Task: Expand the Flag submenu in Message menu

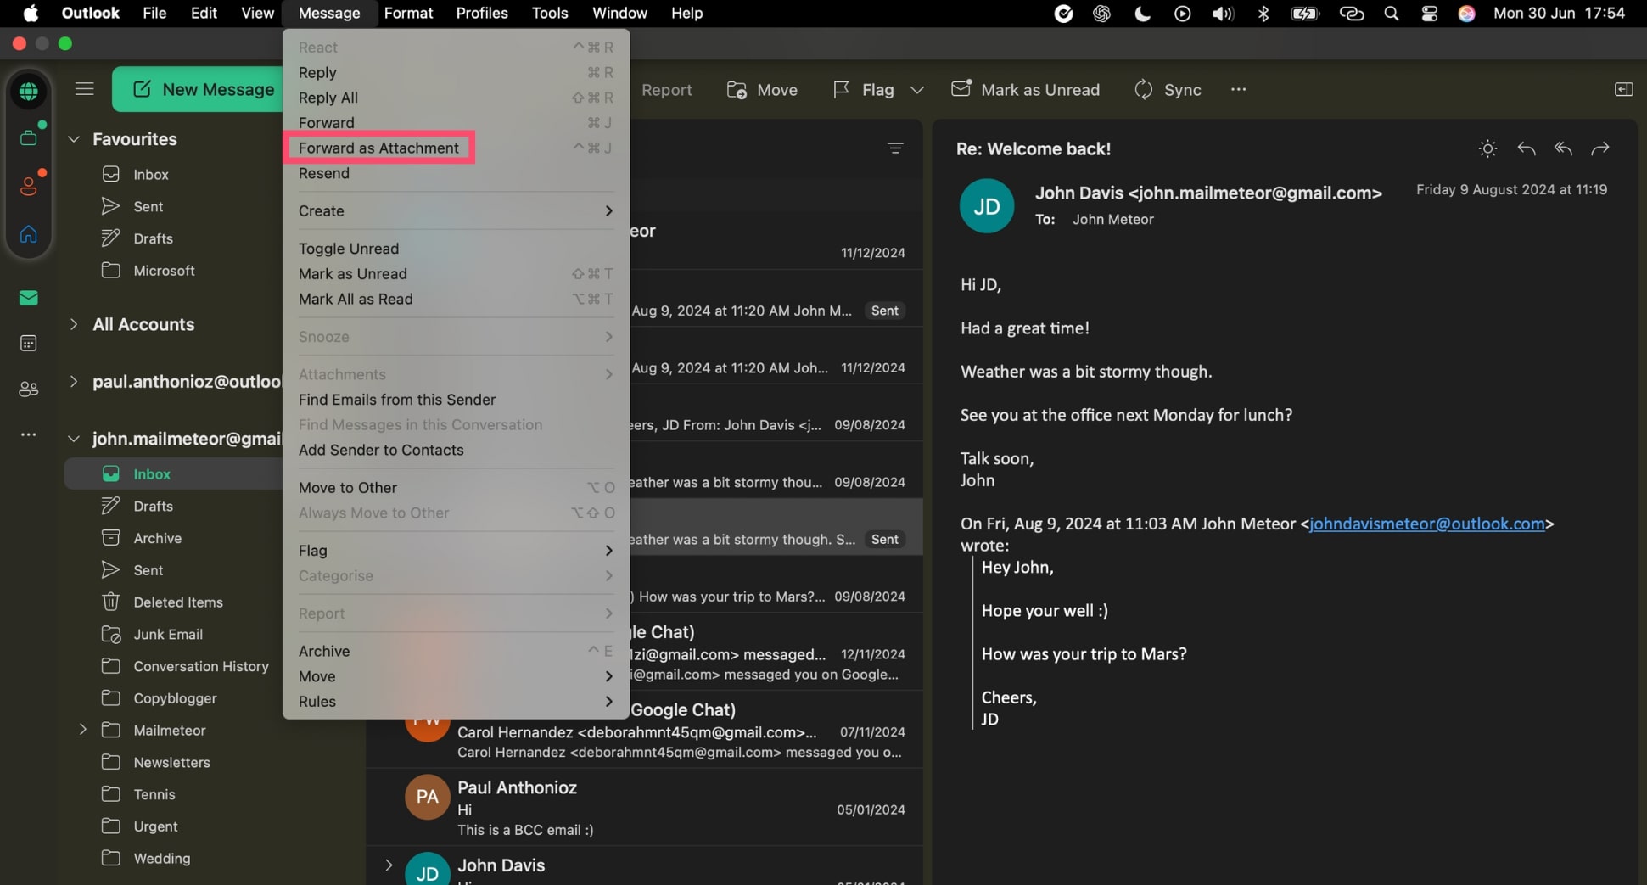Action: click(x=456, y=551)
